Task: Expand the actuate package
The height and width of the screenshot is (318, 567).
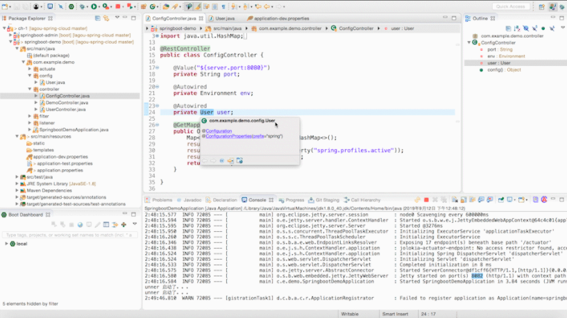Action: point(30,69)
